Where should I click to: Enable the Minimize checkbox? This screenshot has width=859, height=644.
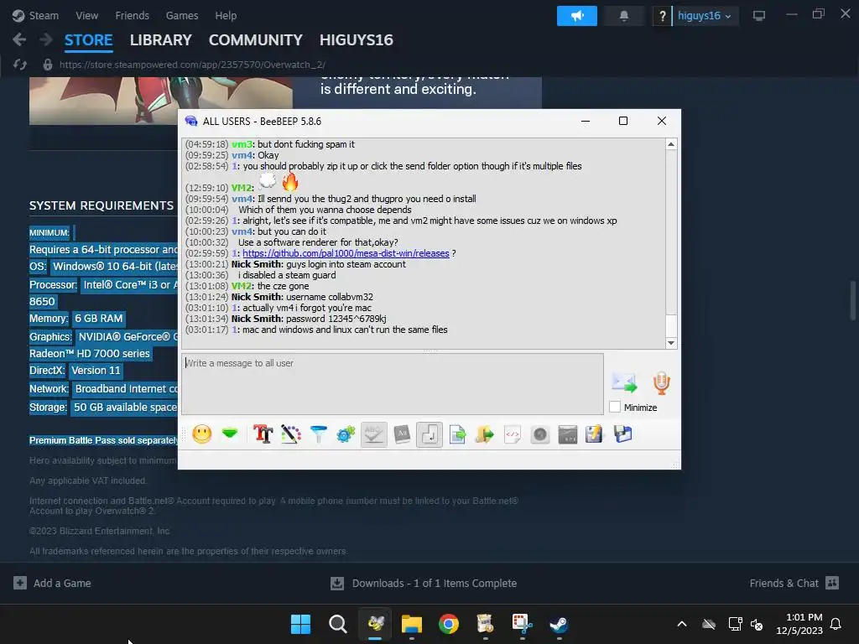(x=615, y=407)
